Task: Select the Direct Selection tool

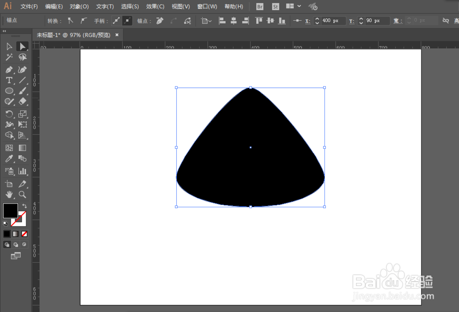Action: (22, 46)
